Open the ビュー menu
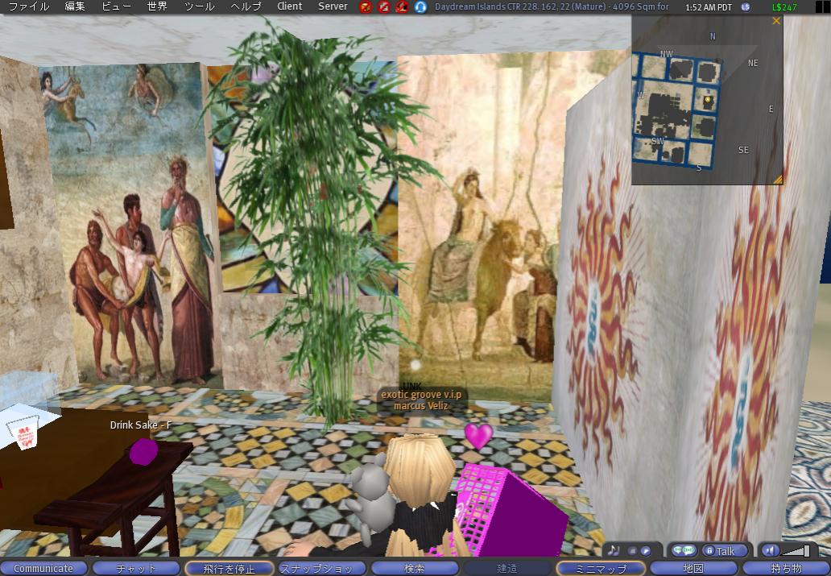 [x=116, y=6]
